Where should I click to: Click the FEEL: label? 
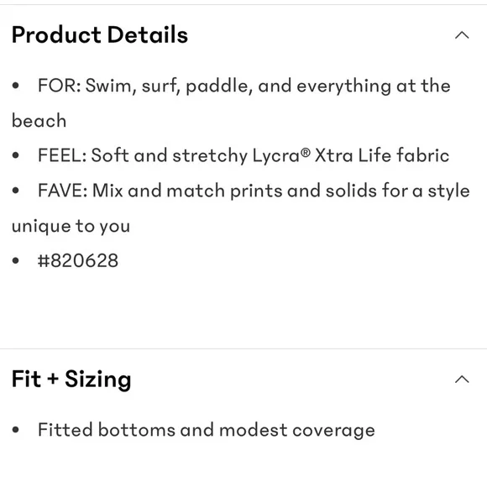coord(62,155)
